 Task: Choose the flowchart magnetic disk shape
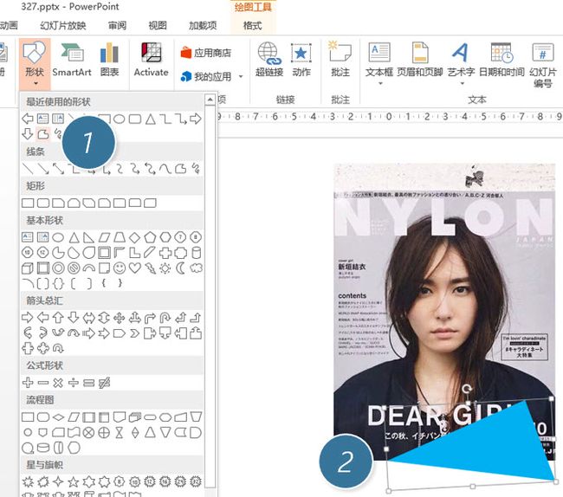(x=43, y=448)
